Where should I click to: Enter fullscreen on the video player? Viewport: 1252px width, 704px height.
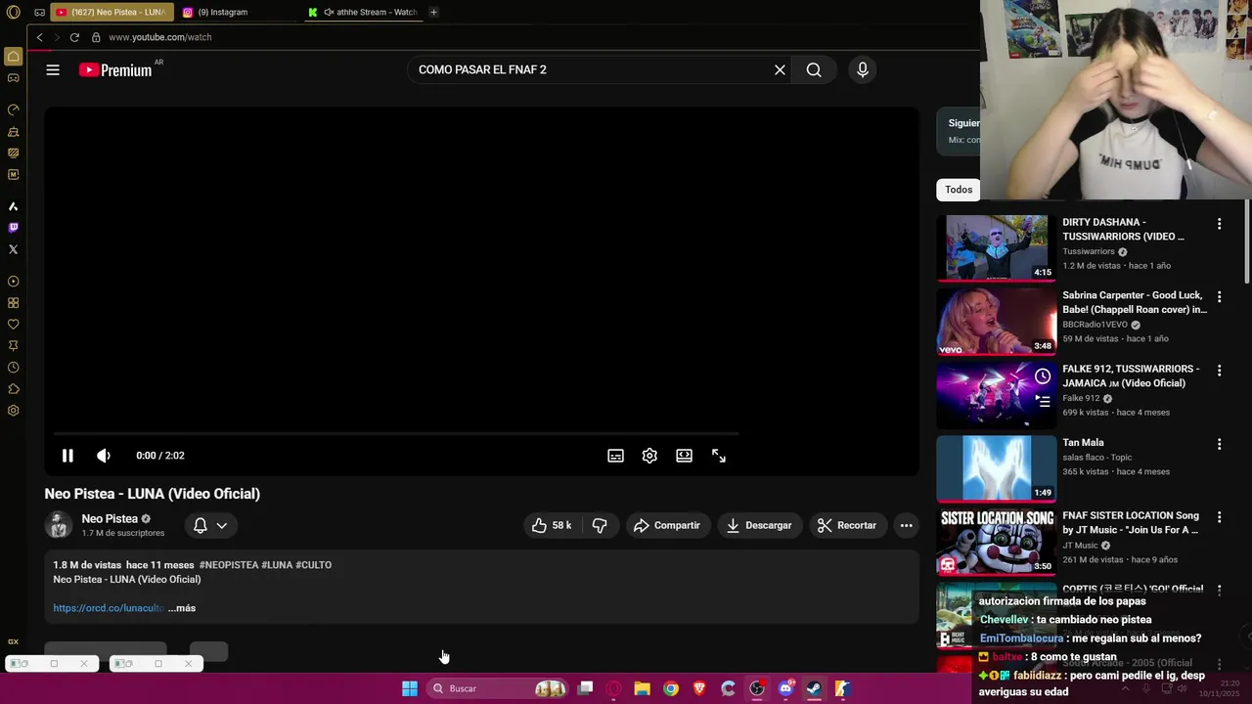(x=719, y=456)
